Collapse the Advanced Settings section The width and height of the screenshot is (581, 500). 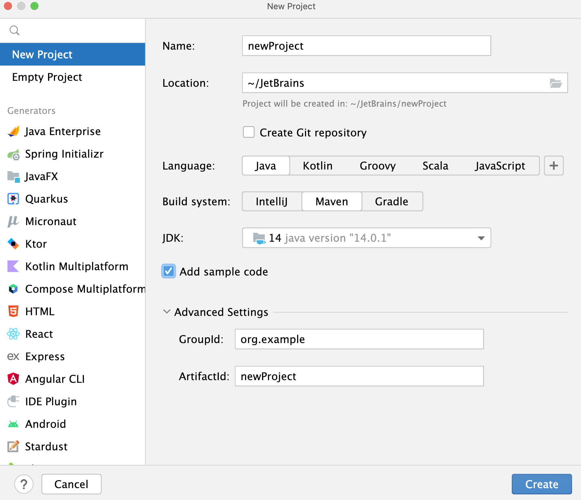167,312
